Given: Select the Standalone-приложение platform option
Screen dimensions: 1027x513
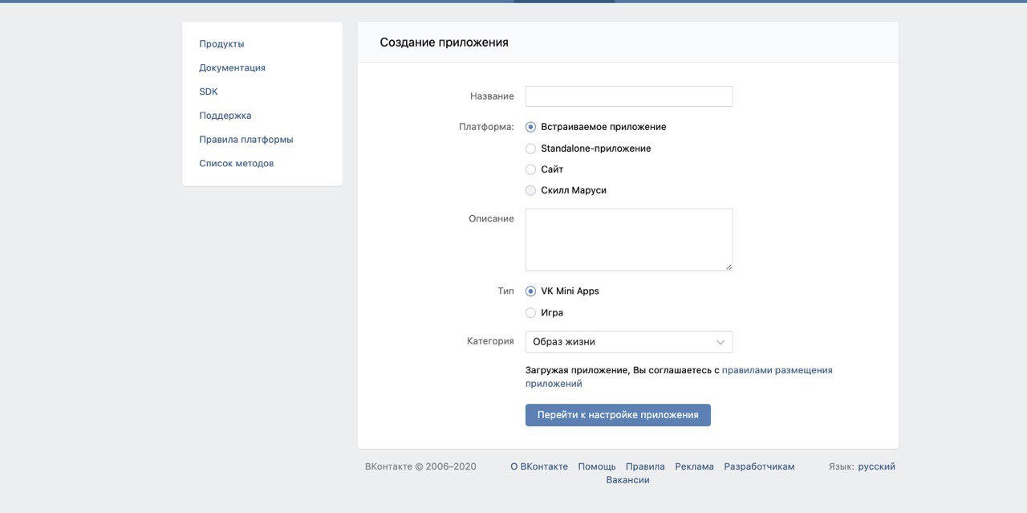Looking at the screenshot, I should tap(531, 149).
